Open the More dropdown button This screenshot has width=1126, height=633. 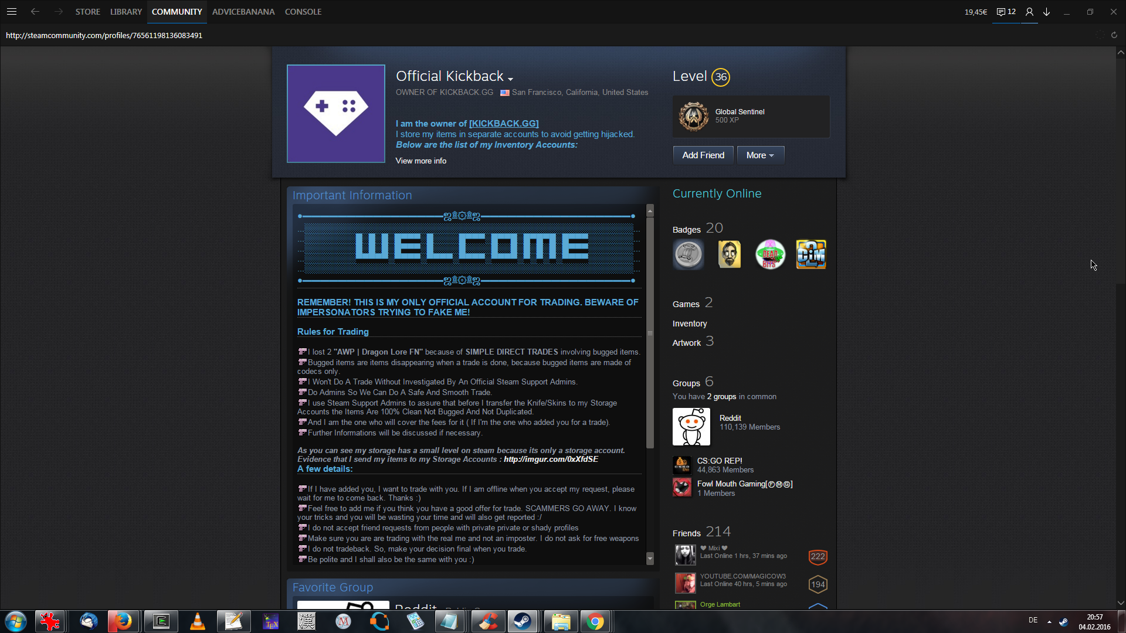760,155
